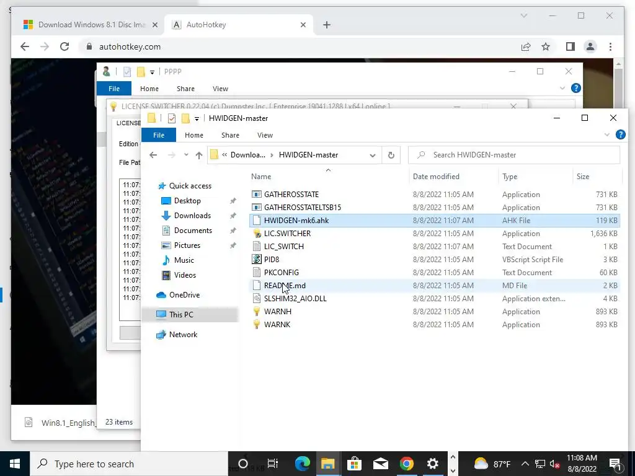Viewport: 635px width, 476px height.
Task: Open Home ribbon tab in HWIDGEN-master window
Action: tap(194, 134)
